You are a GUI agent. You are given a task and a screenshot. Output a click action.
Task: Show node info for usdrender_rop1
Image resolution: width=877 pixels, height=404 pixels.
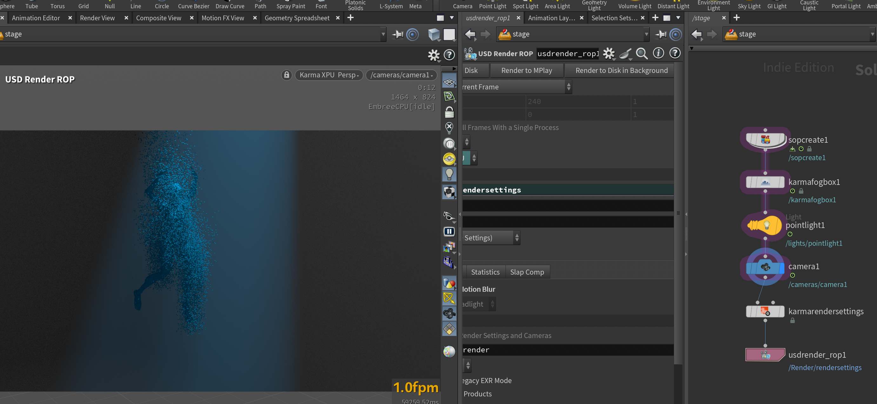[x=659, y=53]
